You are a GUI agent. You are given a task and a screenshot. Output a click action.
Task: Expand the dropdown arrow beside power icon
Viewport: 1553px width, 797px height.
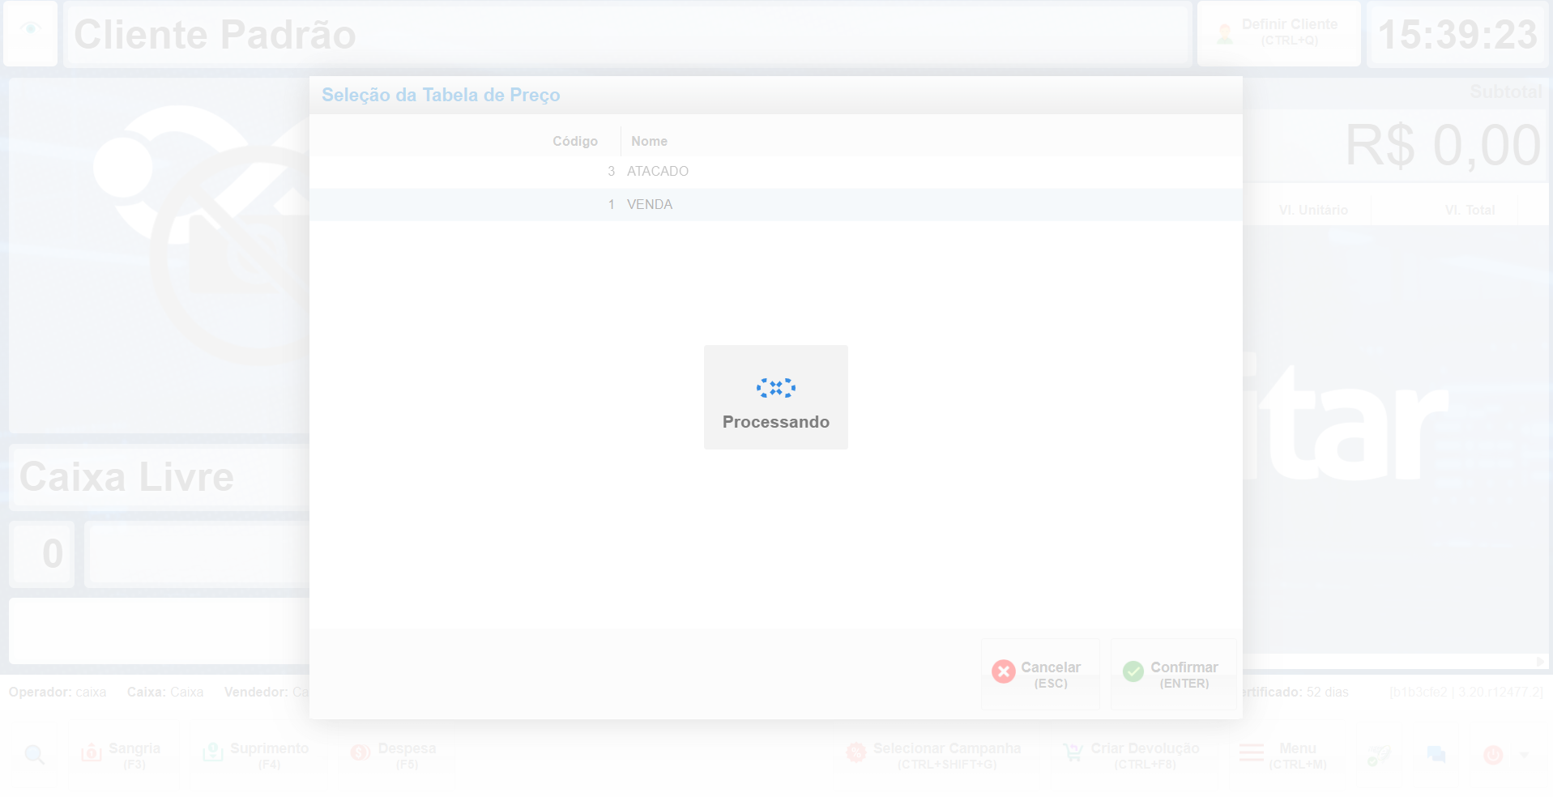(1524, 755)
